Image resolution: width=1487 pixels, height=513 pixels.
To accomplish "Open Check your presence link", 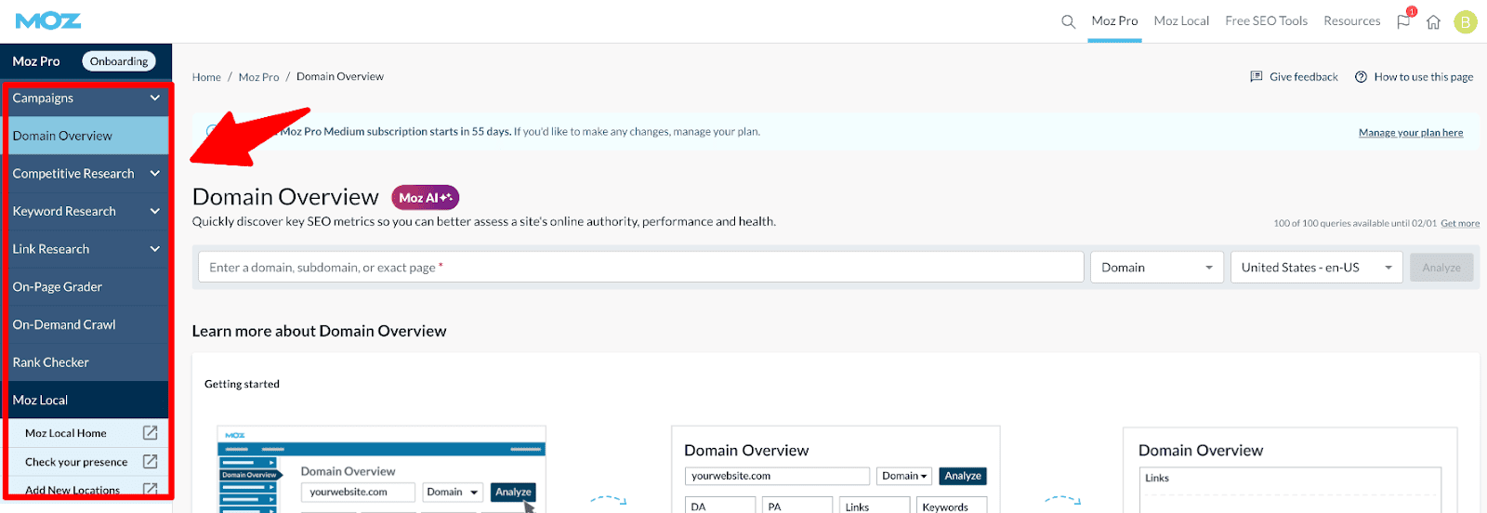I will (76, 462).
